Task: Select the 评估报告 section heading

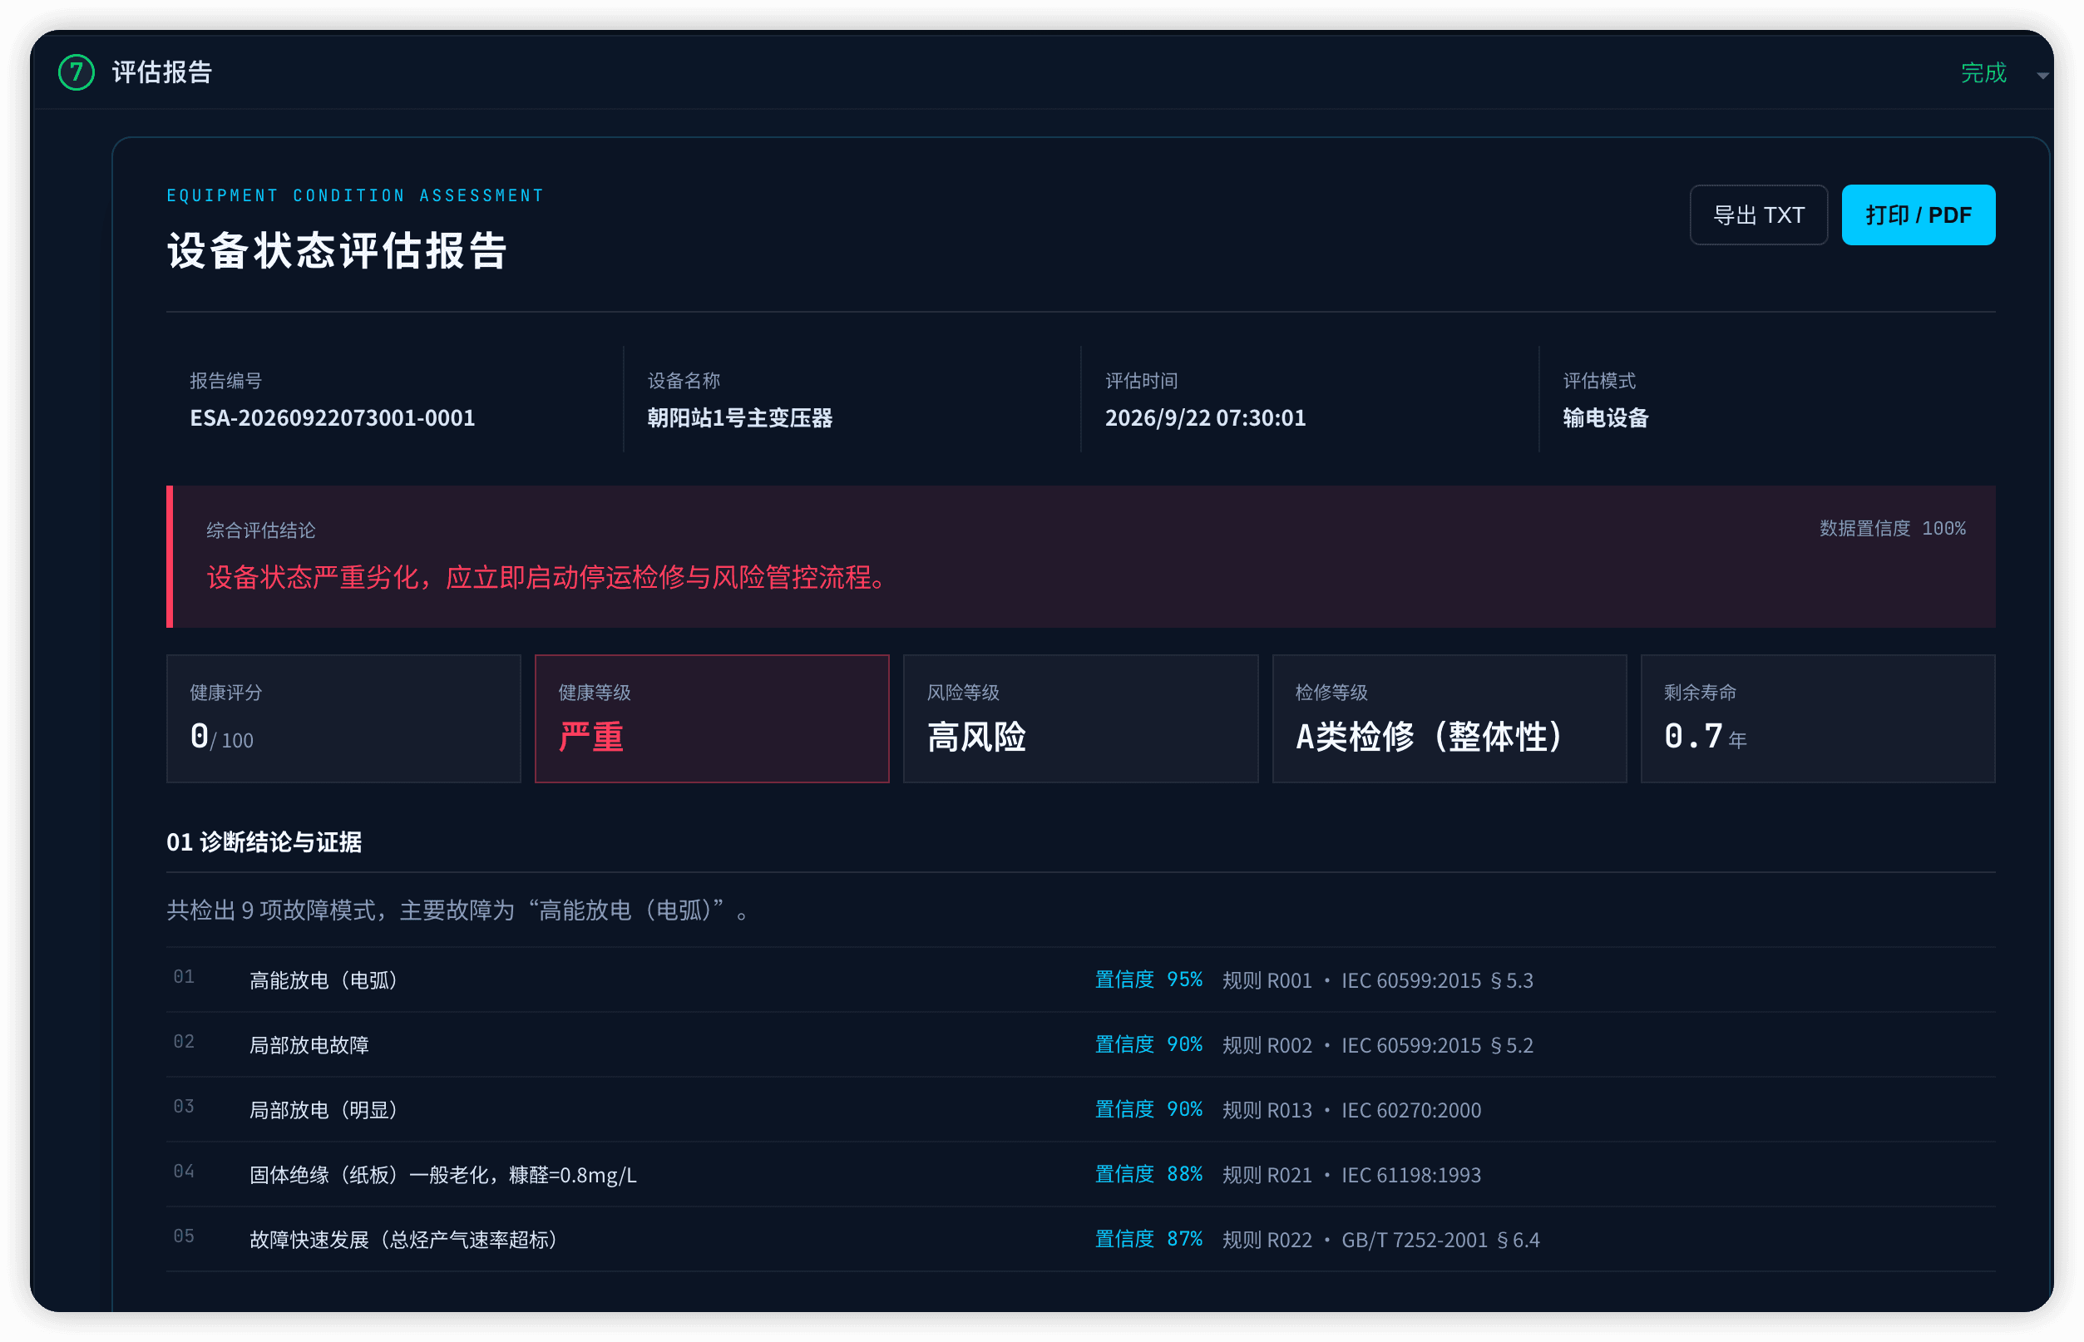Action: (162, 72)
